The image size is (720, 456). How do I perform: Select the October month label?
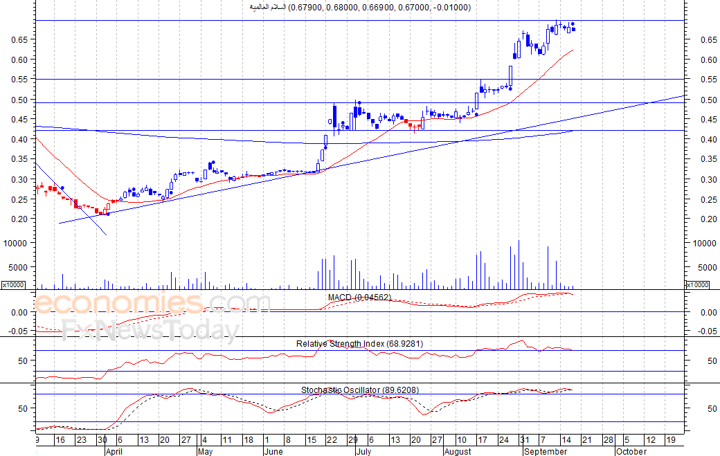[631, 451]
